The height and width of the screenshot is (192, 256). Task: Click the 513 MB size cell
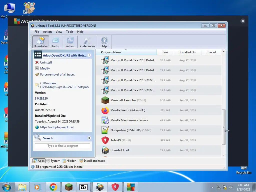[165, 140]
